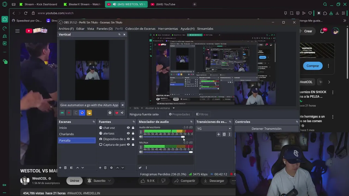Click the yellow virtual camera icon
The image size is (349, 196).
coord(89,113)
